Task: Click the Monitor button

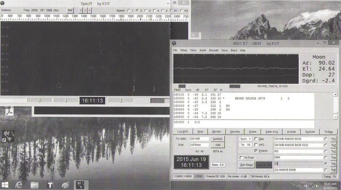Action: 217,131
